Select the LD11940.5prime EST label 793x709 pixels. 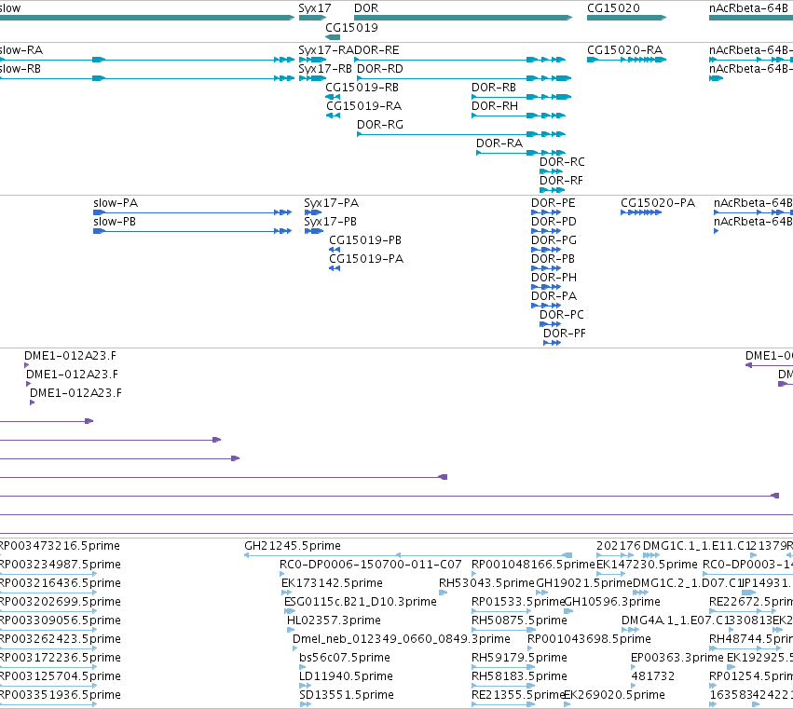(346, 676)
